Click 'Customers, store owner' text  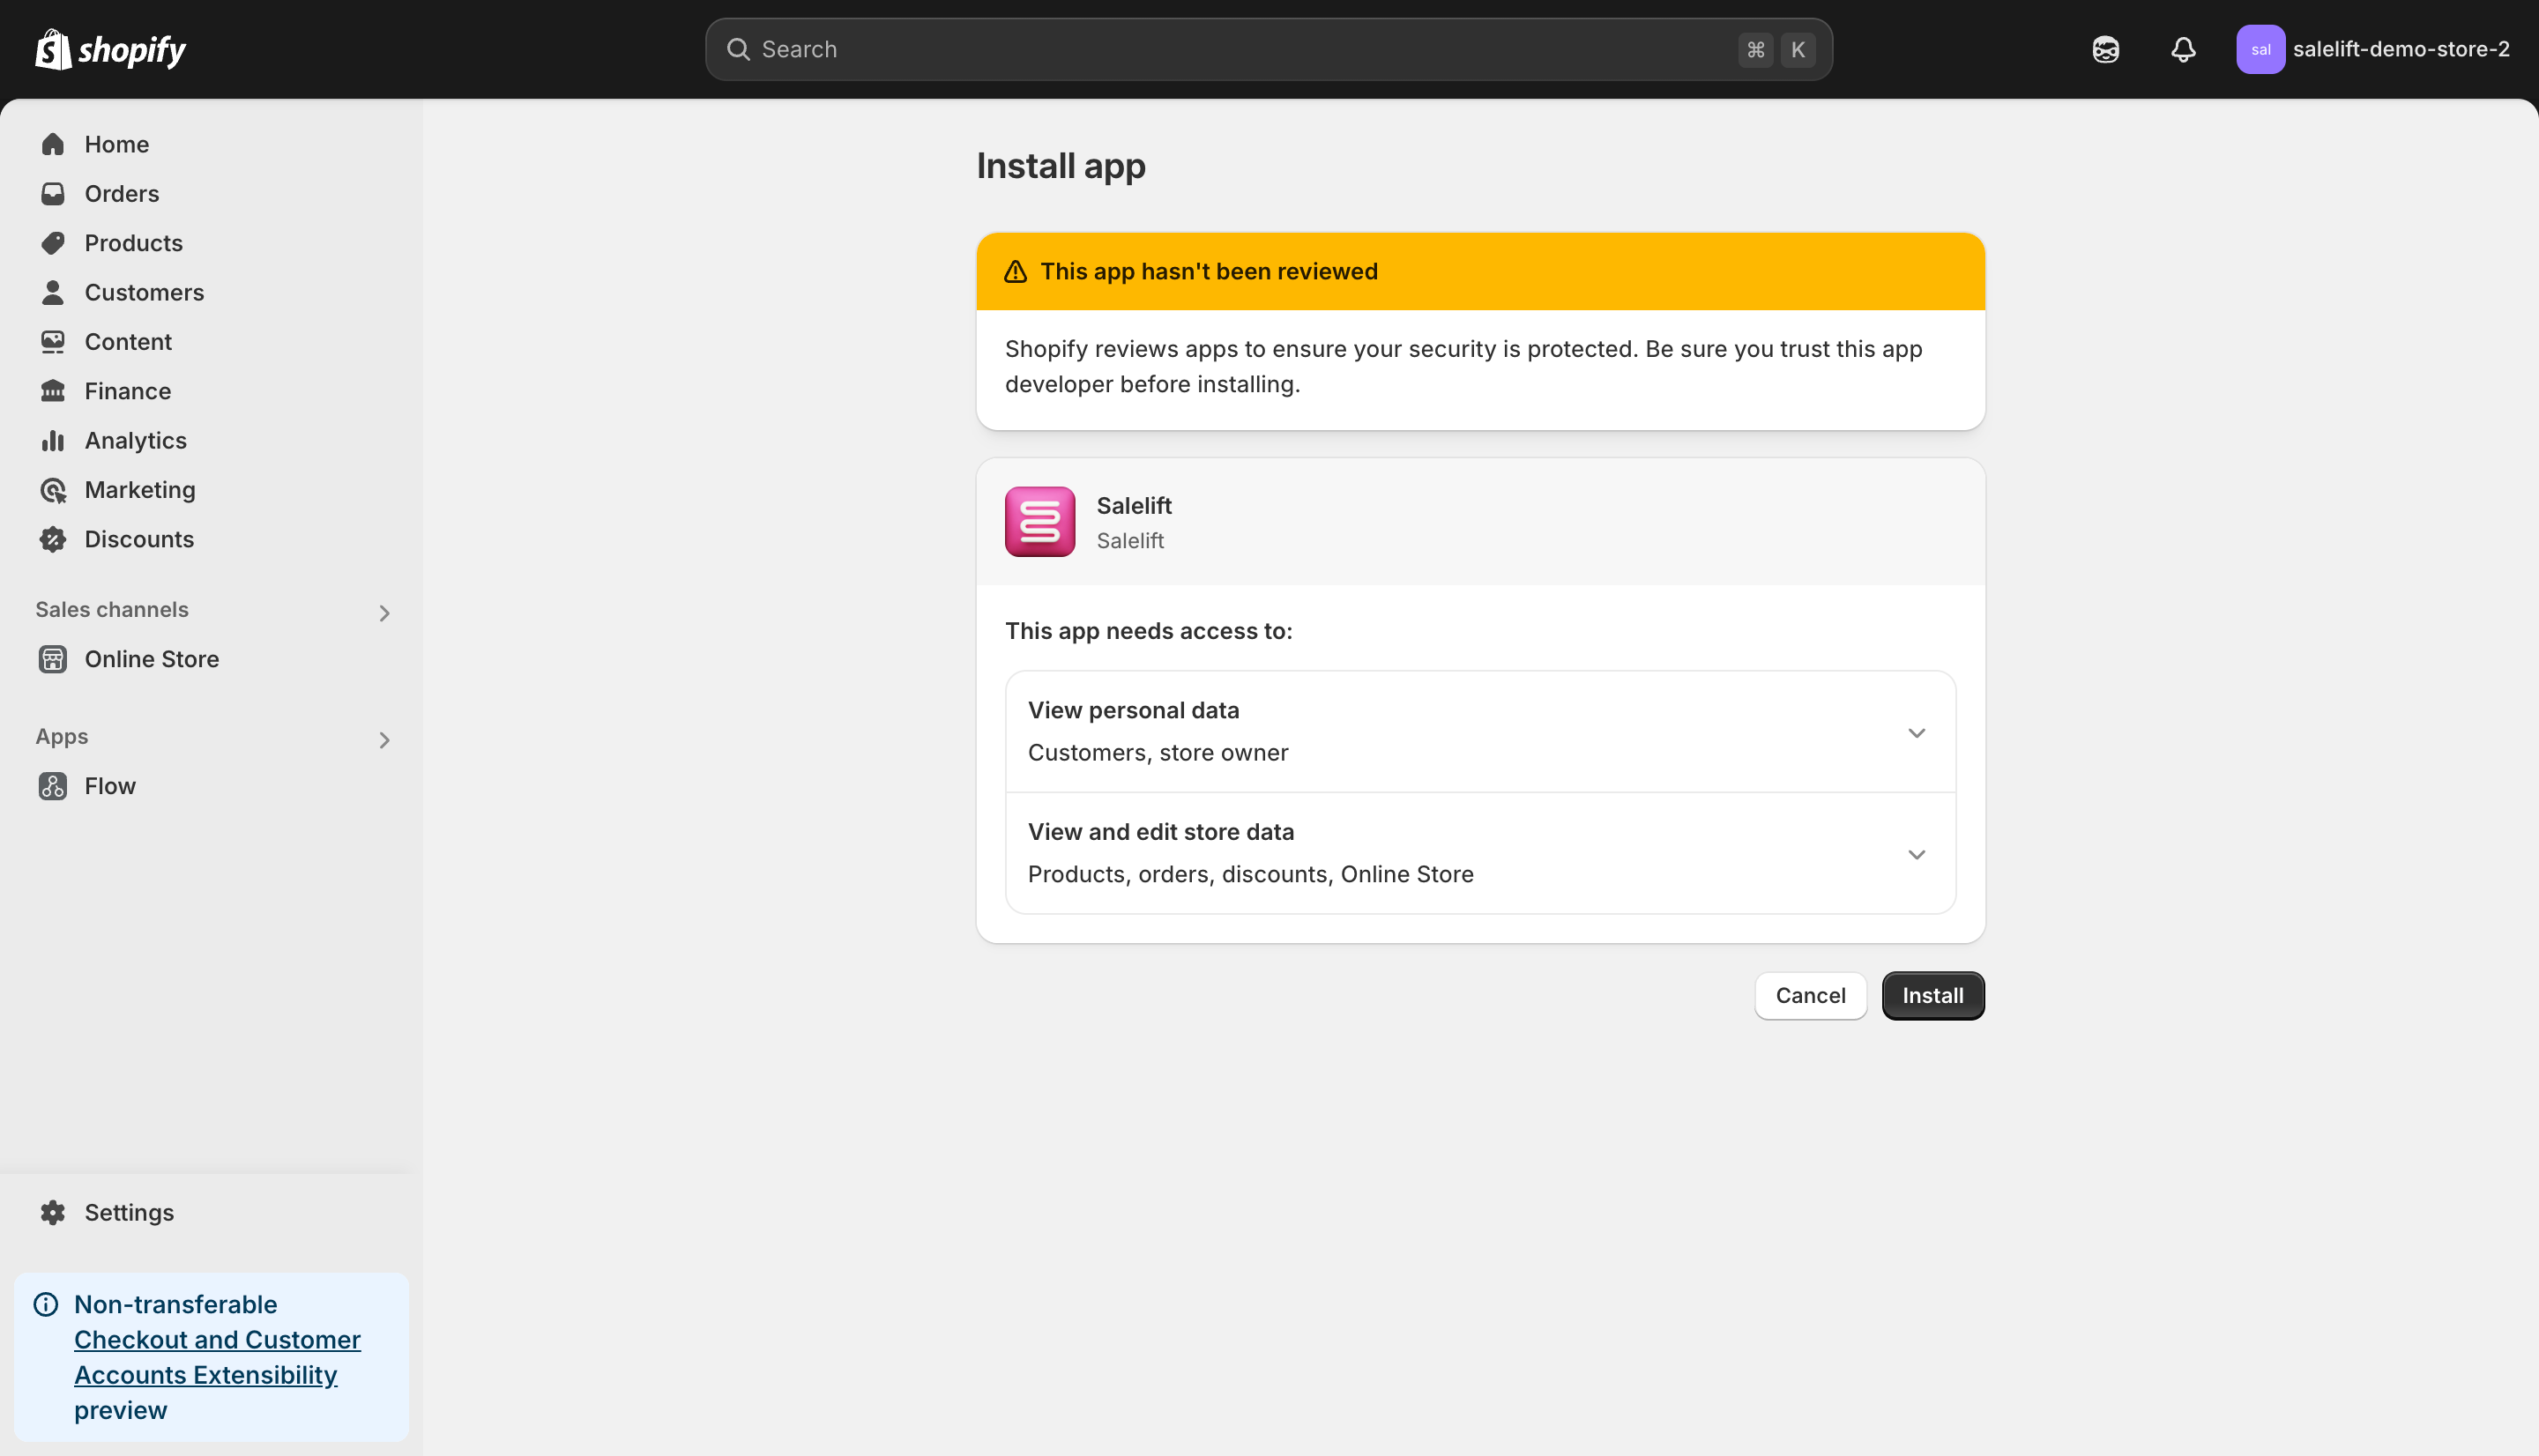(x=1157, y=753)
